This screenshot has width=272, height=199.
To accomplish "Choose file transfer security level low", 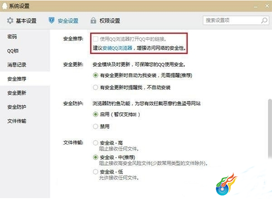I will pyautogui.click(x=95, y=172).
